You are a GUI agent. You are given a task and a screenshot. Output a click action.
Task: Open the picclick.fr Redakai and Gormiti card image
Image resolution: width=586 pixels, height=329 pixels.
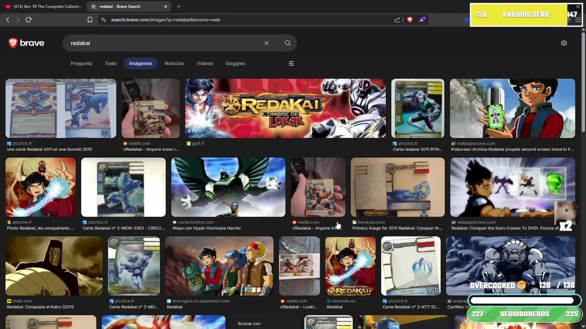(x=61, y=108)
